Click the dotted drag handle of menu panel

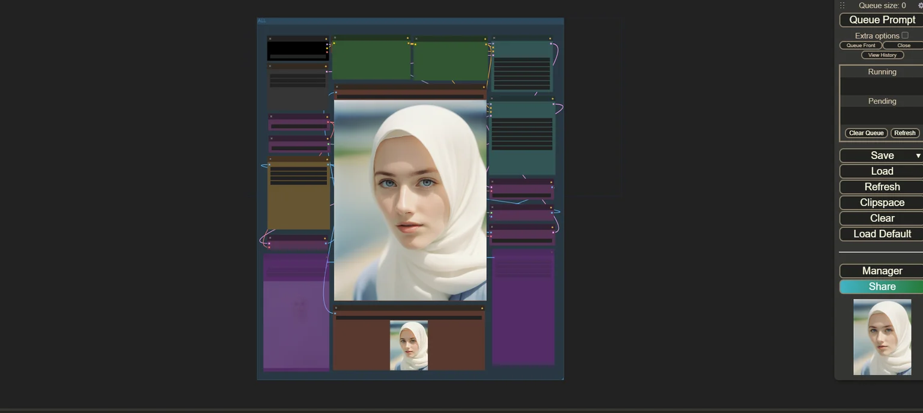tap(842, 5)
